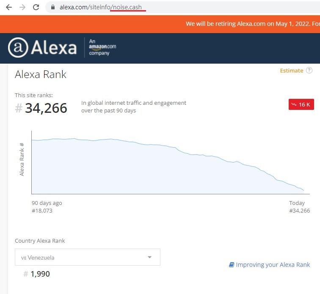The image size is (320, 294).
Task: Open the Venezuela country dropdown
Action: coord(88,257)
